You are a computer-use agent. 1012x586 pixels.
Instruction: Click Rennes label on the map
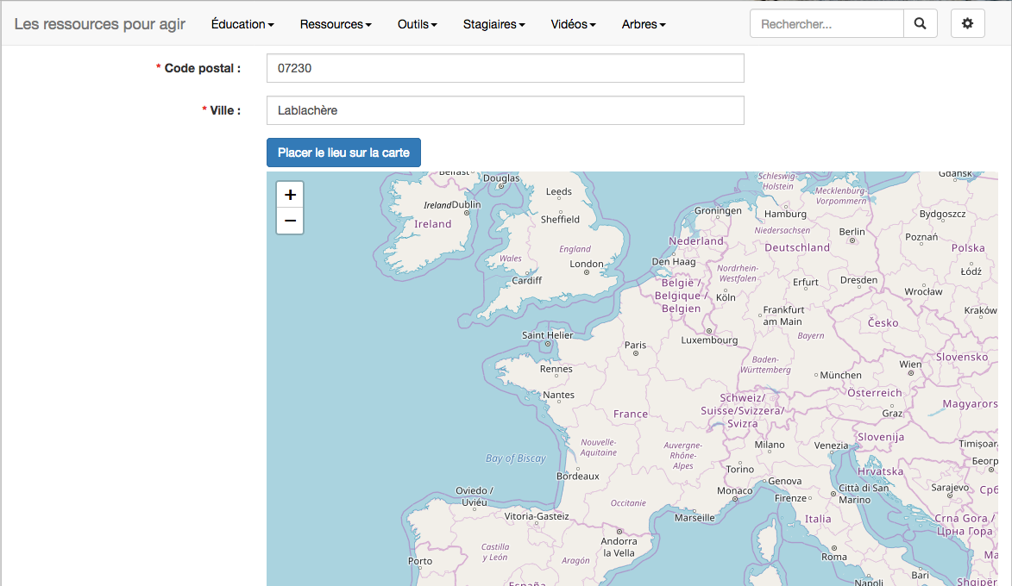coord(556,370)
